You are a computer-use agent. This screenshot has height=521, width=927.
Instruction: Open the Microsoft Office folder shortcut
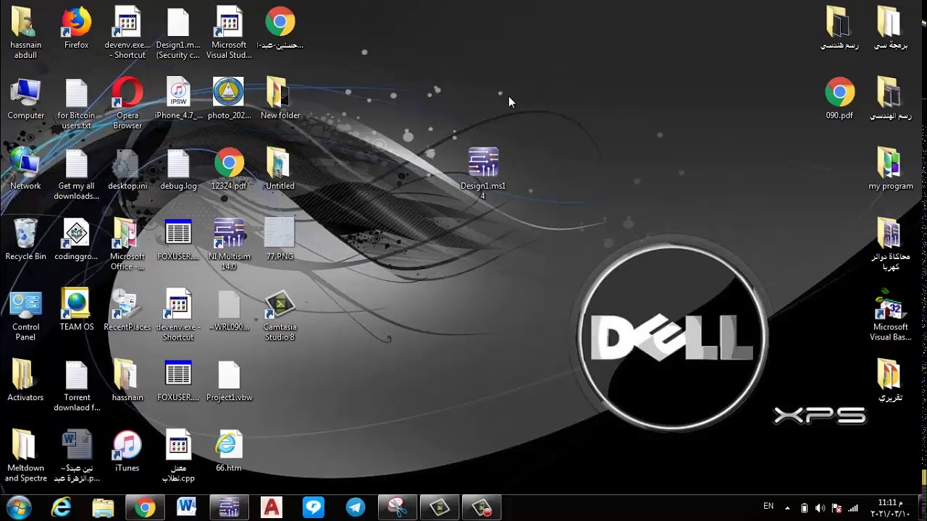[x=127, y=246]
